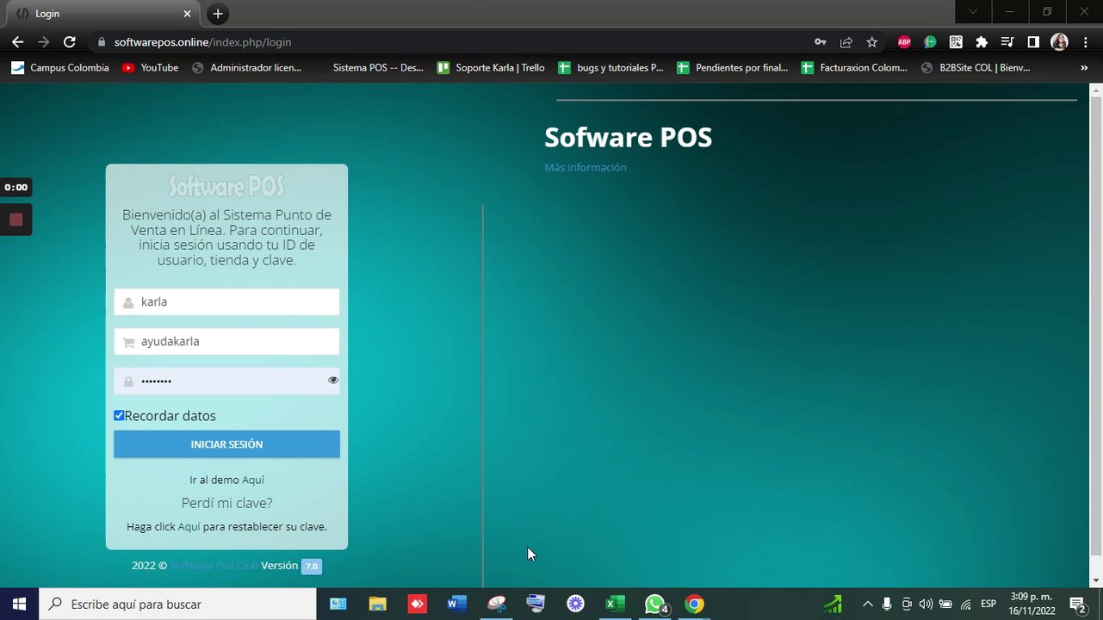The width and height of the screenshot is (1103, 620).
Task: Open Campus Colombia bookmark
Action: click(60, 67)
